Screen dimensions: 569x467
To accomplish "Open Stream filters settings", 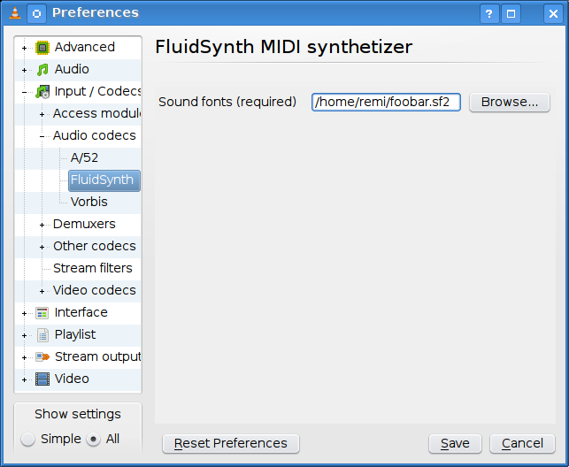I will (92, 269).
